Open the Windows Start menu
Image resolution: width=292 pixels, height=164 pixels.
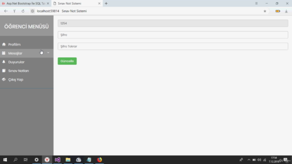pyautogui.click(x=5, y=160)
